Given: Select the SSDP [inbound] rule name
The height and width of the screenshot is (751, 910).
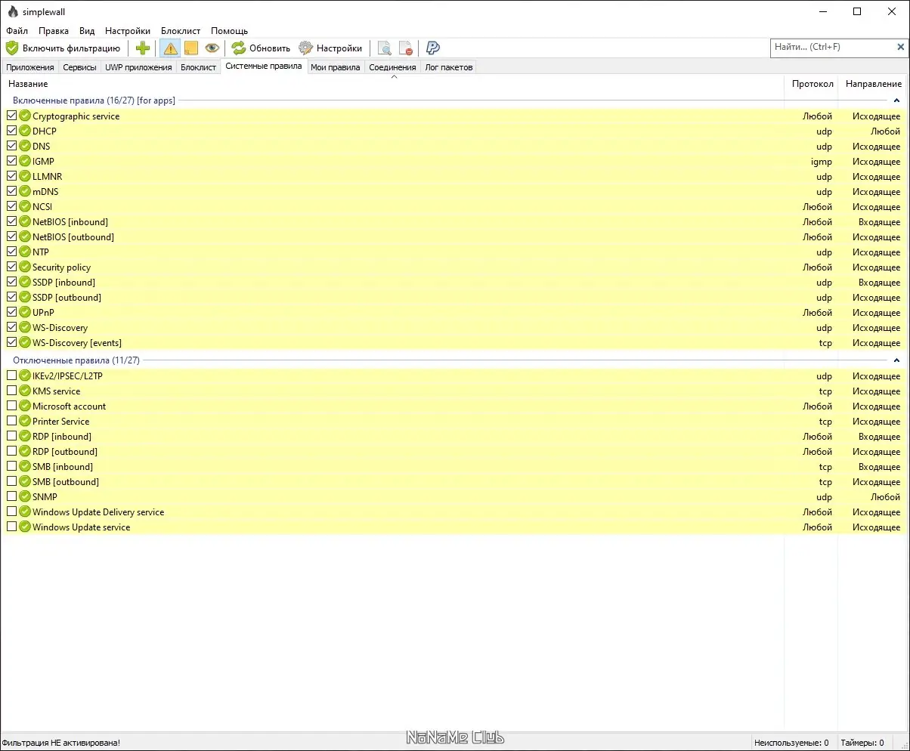Looking at the screenshot, I should click(64, 283).
